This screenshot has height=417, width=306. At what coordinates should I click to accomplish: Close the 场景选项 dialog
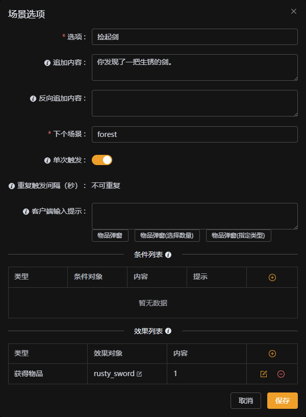pos(293,11)
